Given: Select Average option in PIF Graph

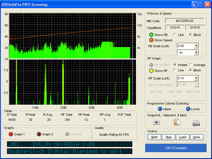Looking at the screenshot, I should point(191,65).
